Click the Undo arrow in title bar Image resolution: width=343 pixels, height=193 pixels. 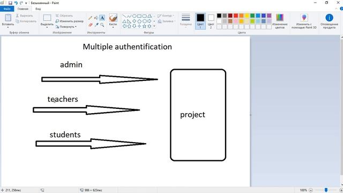tap(16, 3)
